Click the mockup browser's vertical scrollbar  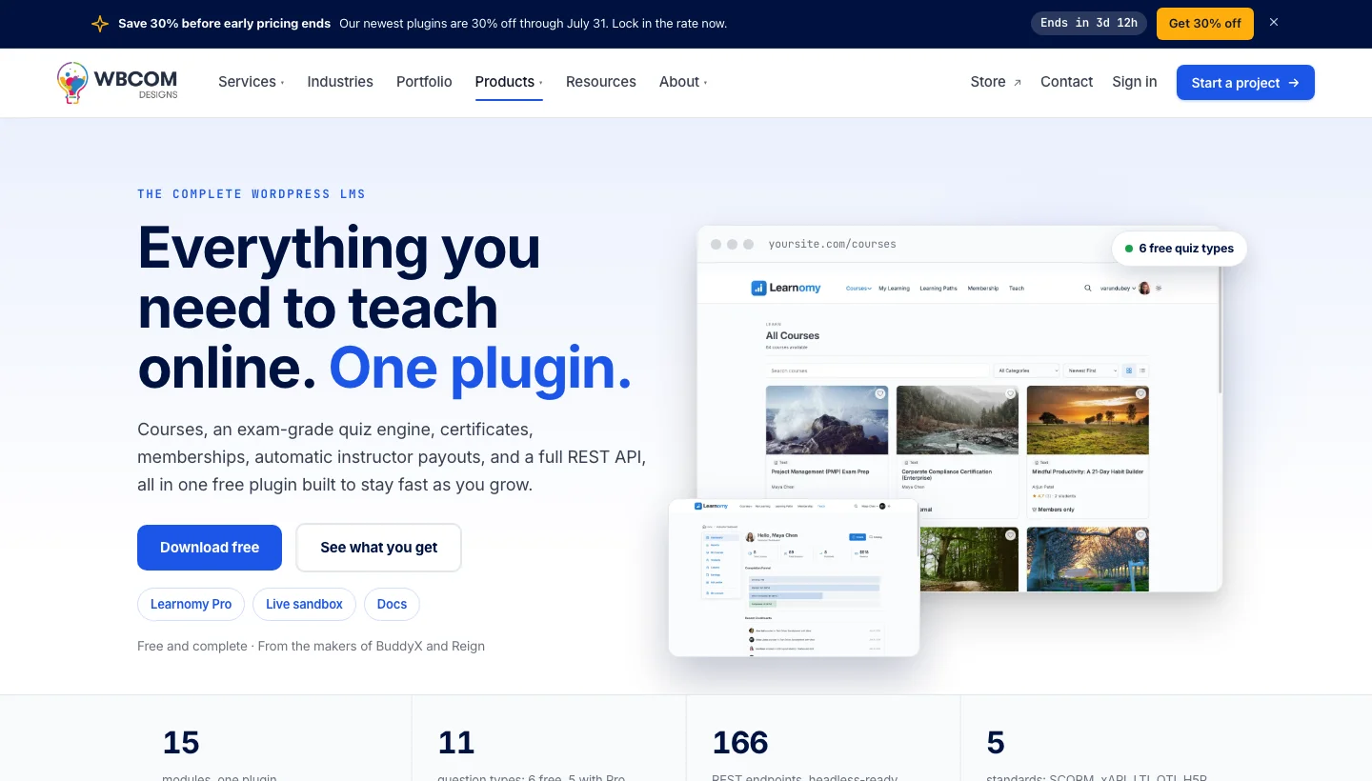click(x=1220, y=330)
